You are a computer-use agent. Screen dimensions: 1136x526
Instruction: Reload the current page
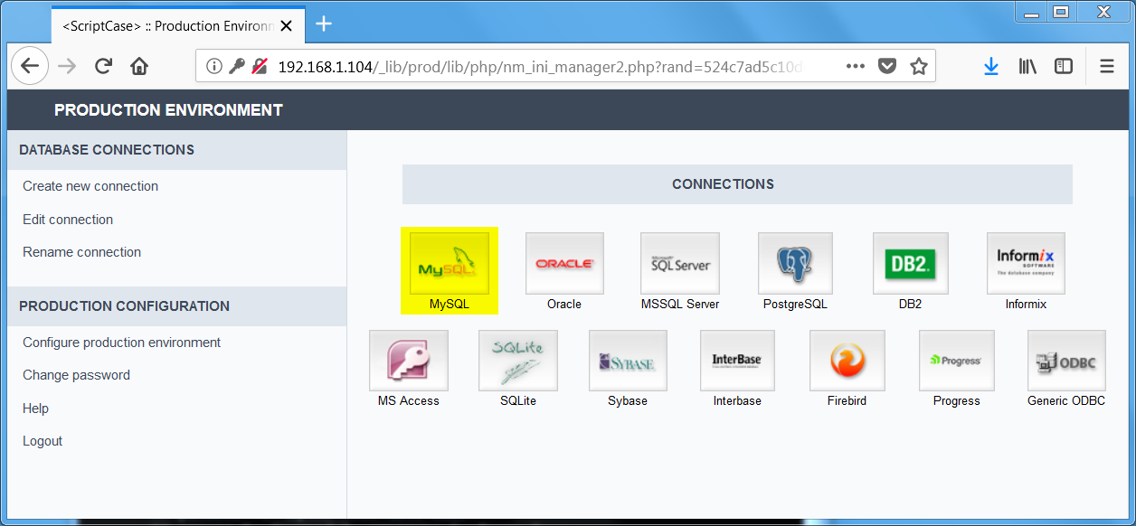(103, 65)
